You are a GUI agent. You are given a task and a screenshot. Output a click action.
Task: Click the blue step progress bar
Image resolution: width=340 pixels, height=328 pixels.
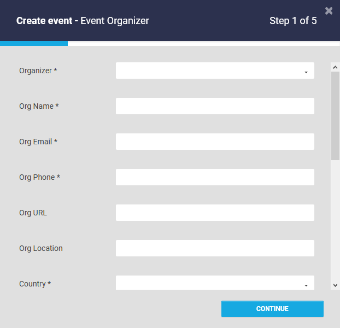tap(34, 43)
